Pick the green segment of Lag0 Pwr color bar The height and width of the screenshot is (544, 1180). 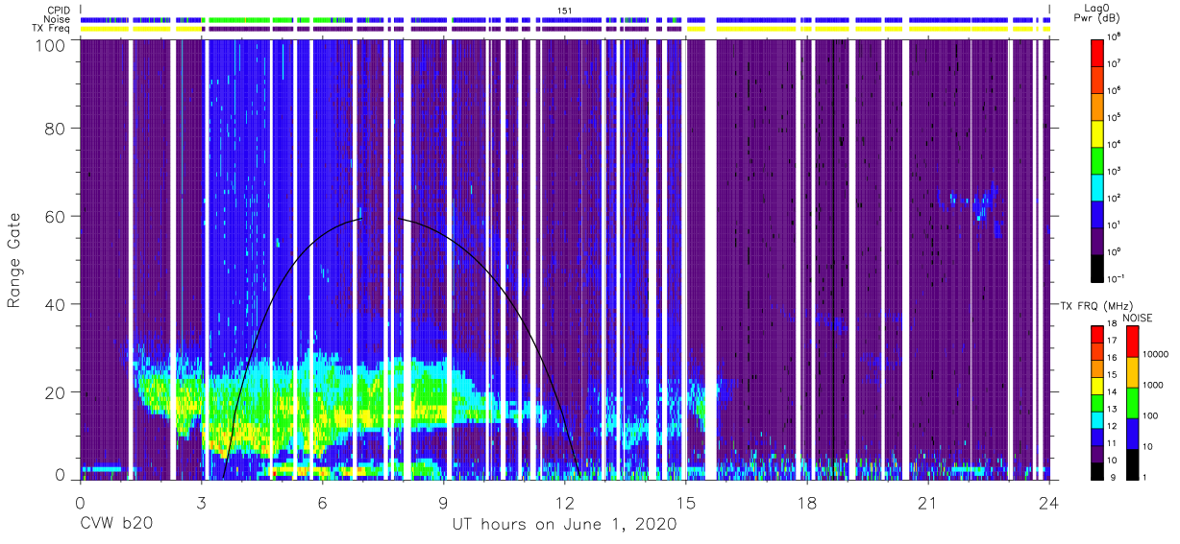(x=1097, y=159)
